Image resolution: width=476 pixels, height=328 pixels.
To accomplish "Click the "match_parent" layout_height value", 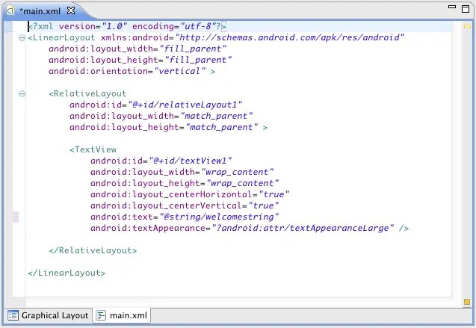I will (222, 127).
